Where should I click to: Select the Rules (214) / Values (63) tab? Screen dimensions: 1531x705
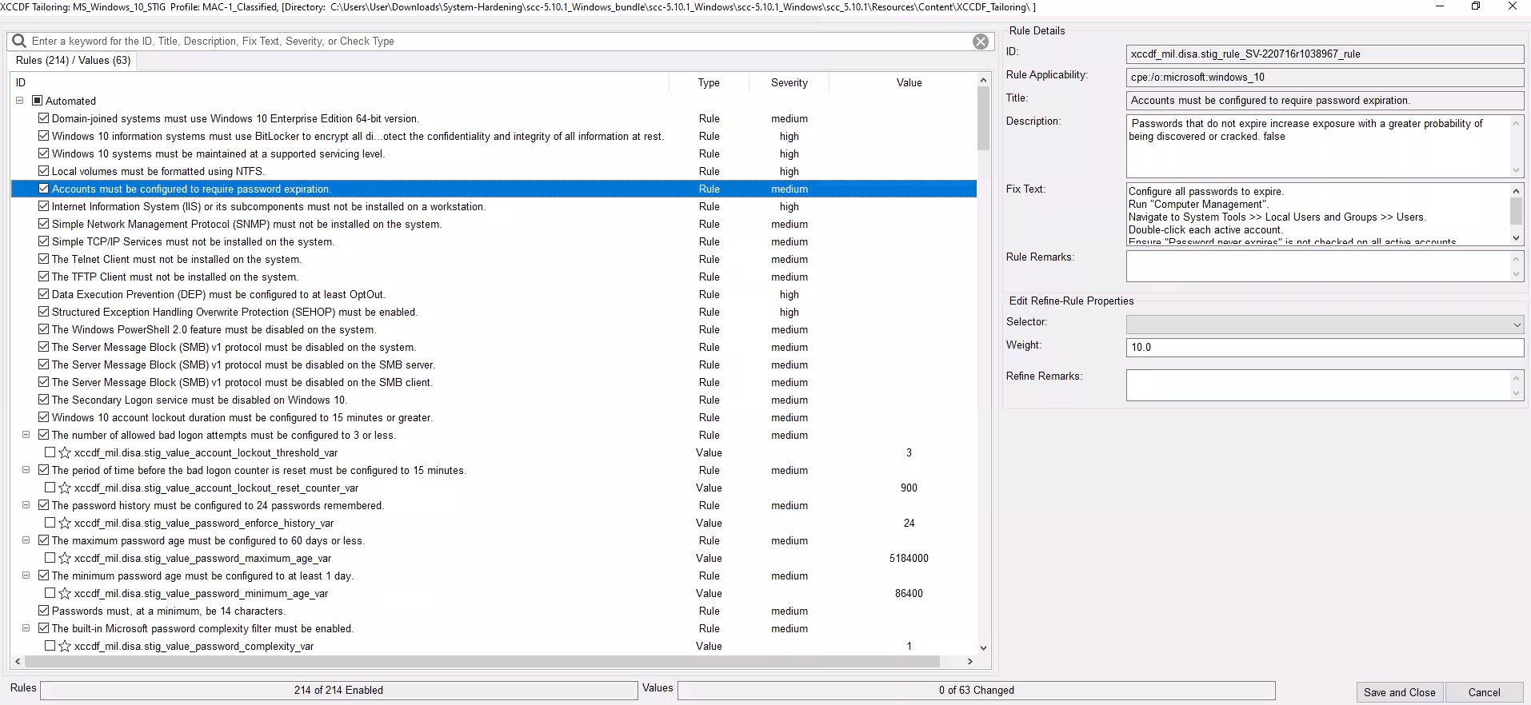[73, 61]
